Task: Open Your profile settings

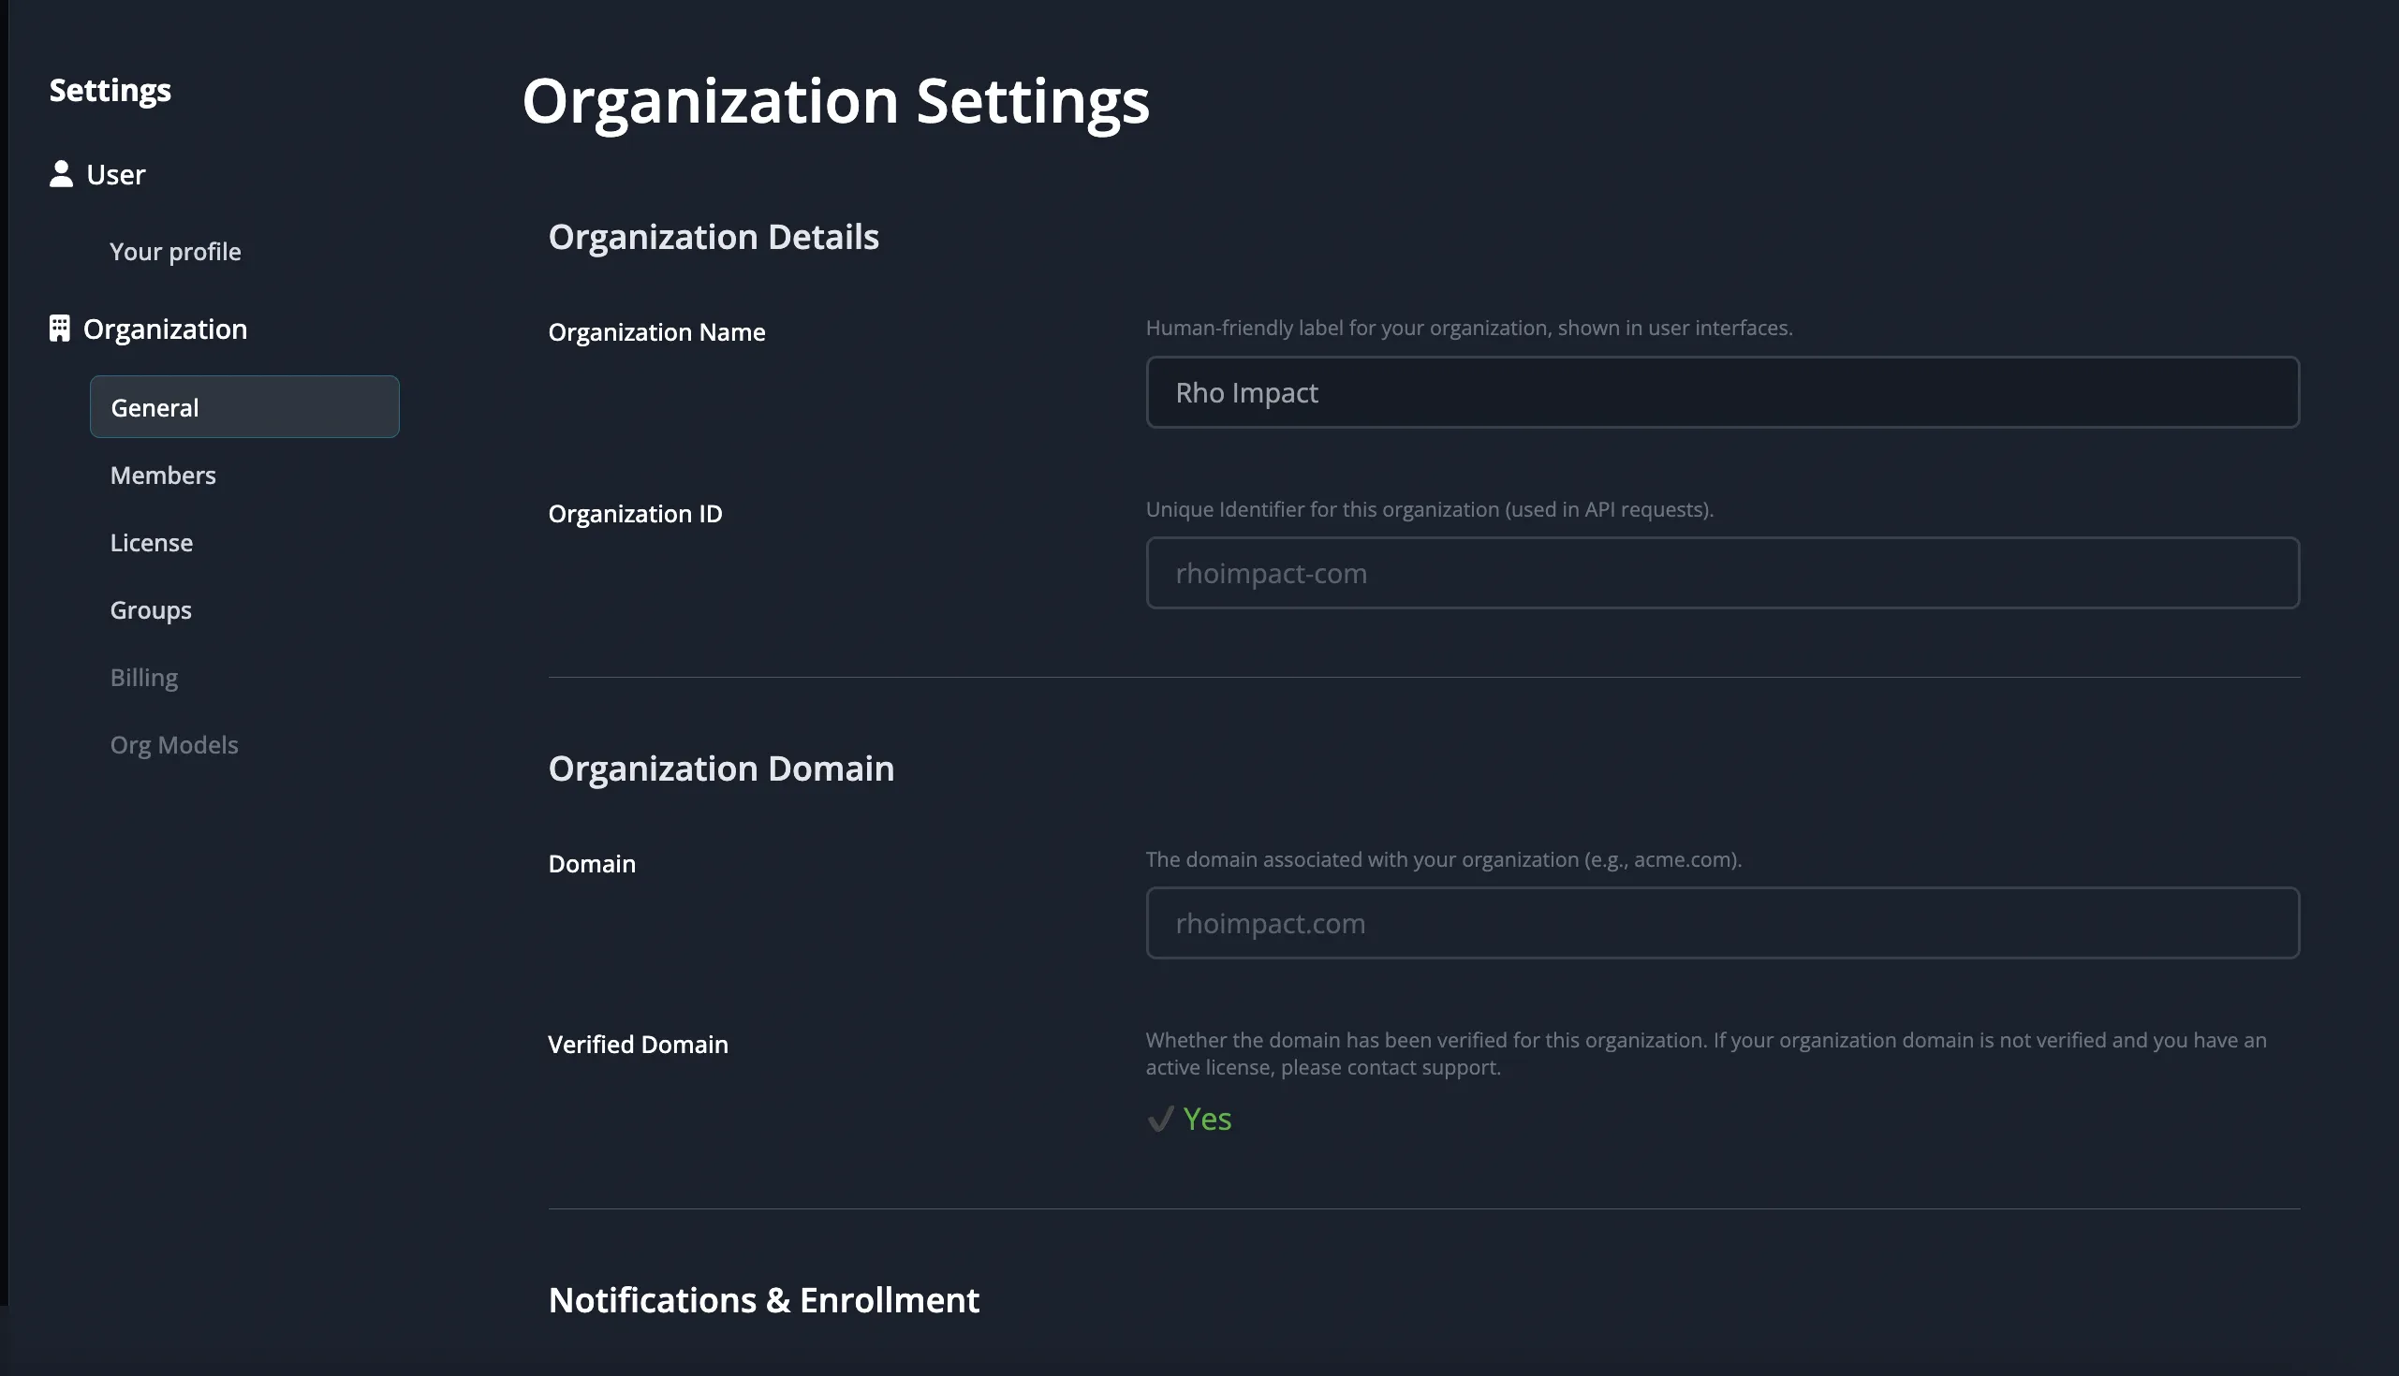Action: coord(175,252)
